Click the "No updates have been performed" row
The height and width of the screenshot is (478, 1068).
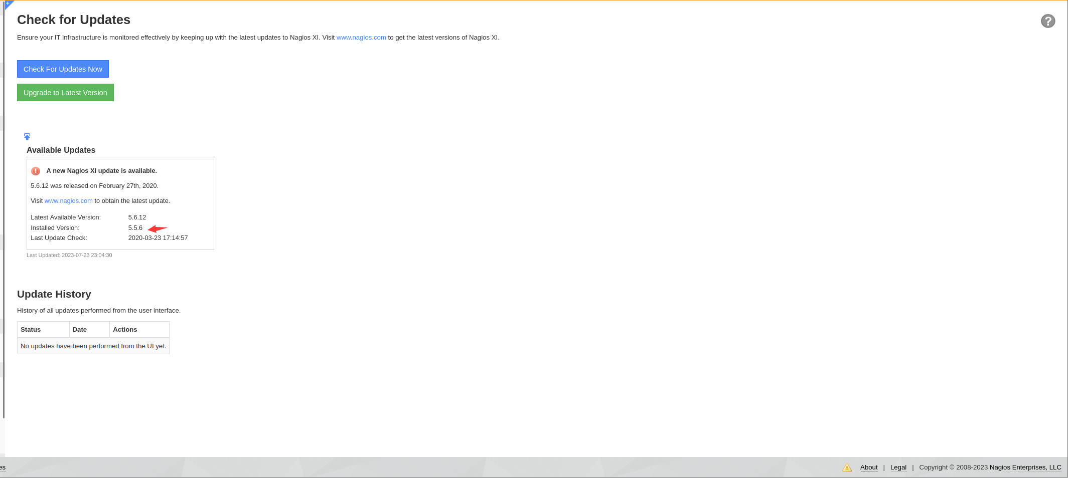(93, 346)
